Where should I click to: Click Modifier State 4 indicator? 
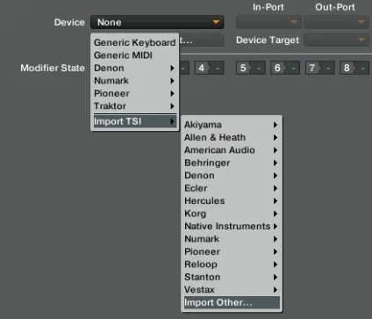210,68
